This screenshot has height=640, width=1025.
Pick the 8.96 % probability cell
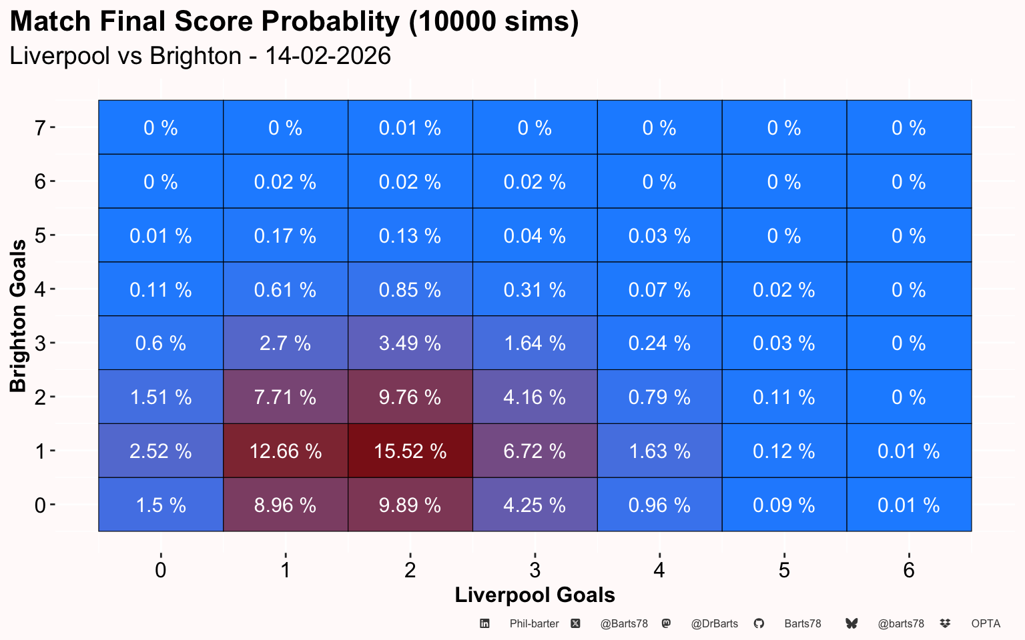click(286, 505)
